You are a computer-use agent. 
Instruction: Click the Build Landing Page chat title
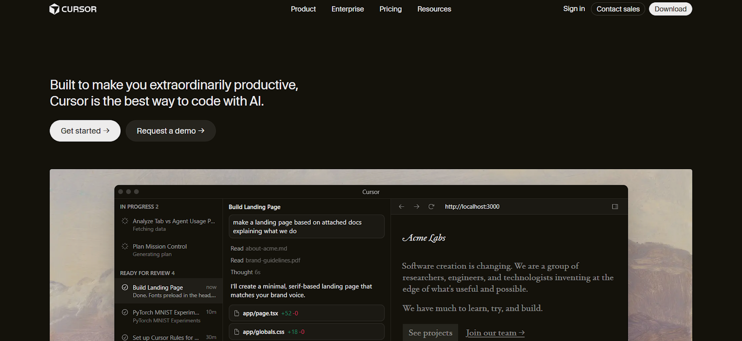(x=255, y=207)
